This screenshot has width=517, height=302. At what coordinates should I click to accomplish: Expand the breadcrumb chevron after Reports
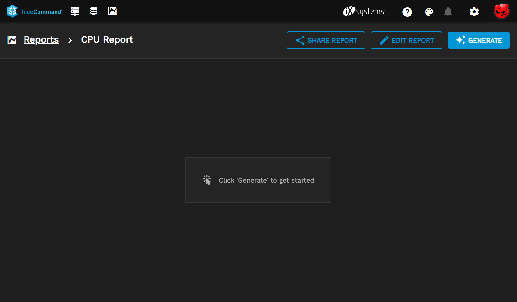click(70, 40)
